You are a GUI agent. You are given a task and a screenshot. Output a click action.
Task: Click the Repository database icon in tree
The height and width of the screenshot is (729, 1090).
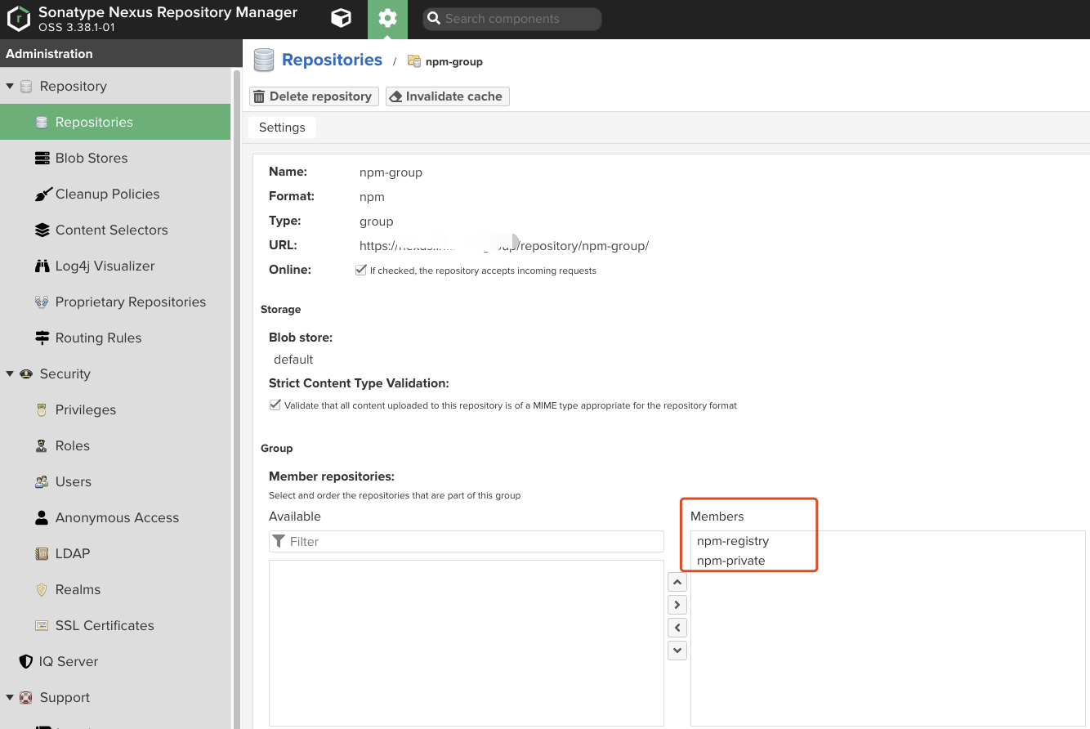coord(26,86)
